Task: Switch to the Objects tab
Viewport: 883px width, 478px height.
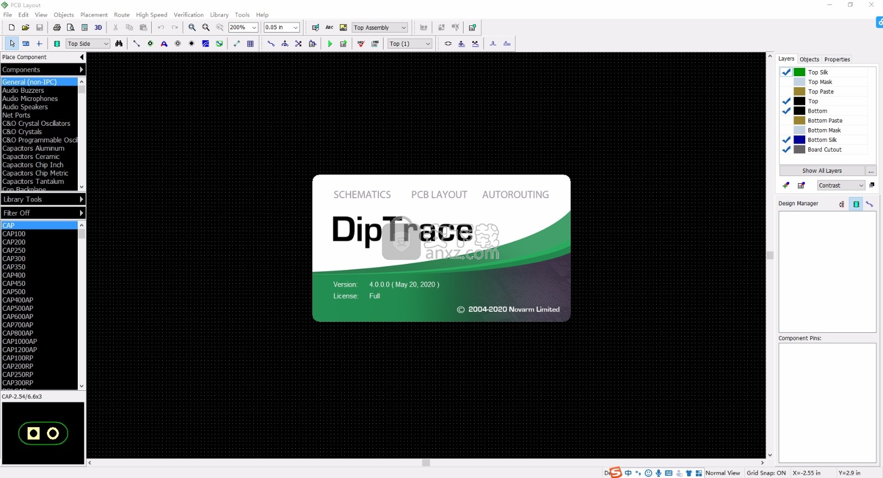Action: 810,59
